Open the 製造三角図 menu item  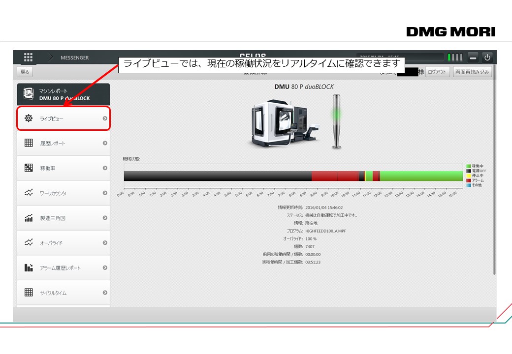click(x=64, y=218)
